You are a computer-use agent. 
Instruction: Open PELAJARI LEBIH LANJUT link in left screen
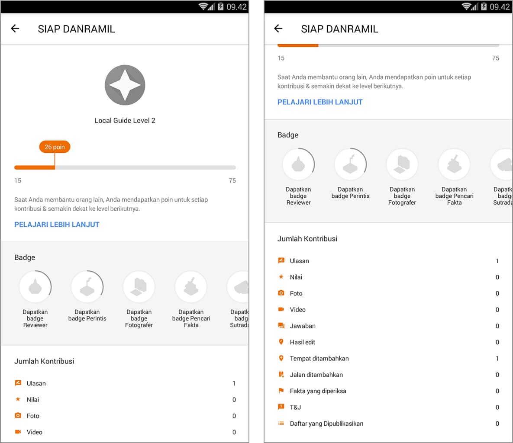click(x=57, y=225)
